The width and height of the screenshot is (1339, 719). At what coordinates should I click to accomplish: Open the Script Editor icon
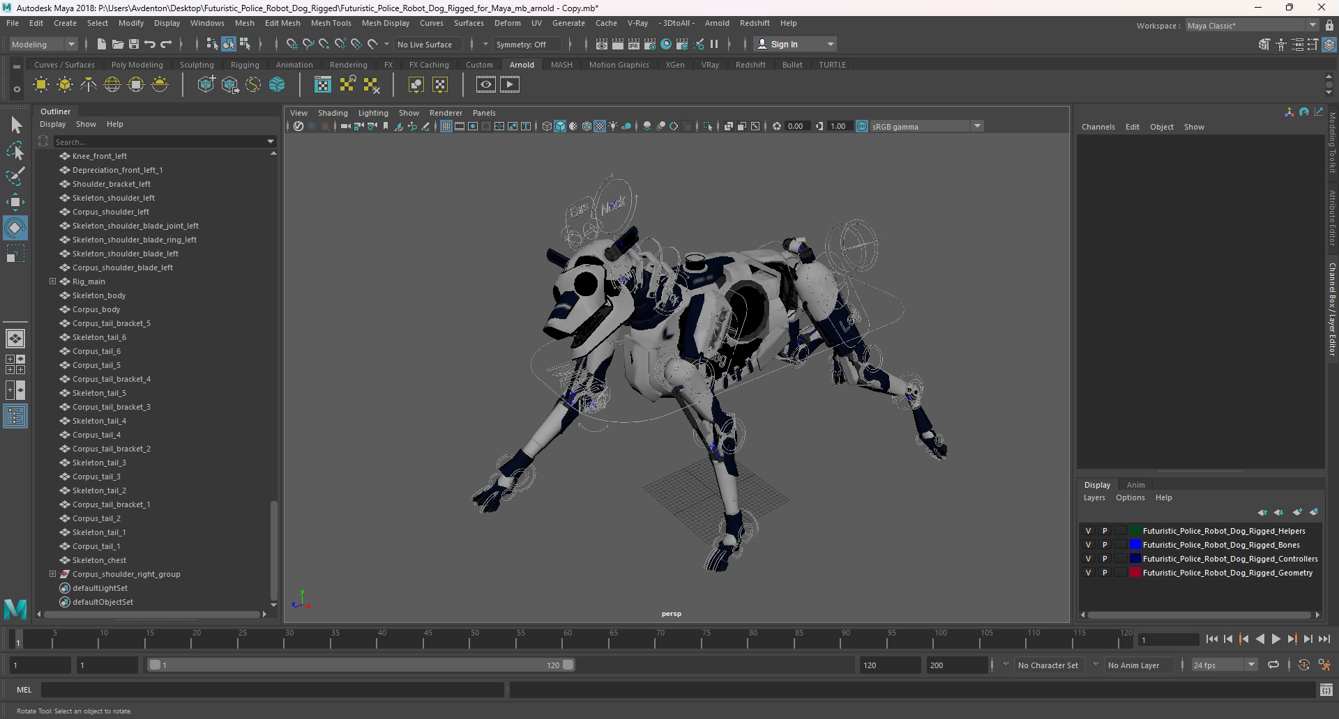(1326, 690)
